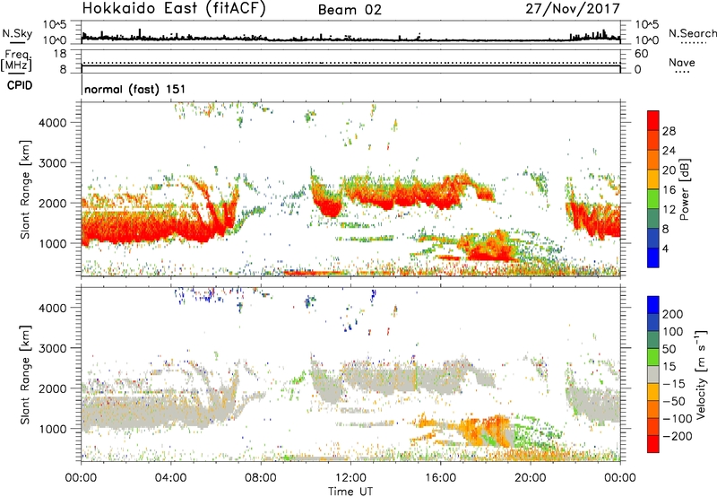Click the 'N.Sky' legend label
Viewport: 717px width, 497px height.
(x=17, y=33)
